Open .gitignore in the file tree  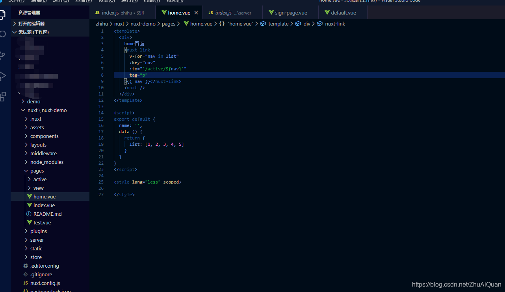tap(50, 274)
